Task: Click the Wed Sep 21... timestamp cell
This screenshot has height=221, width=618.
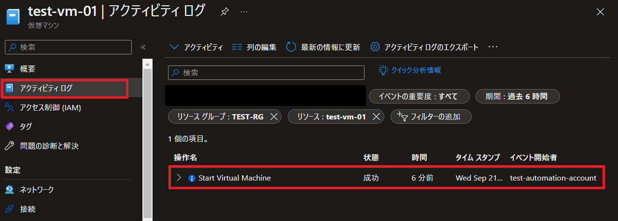Action: click(x=479, y=178)
